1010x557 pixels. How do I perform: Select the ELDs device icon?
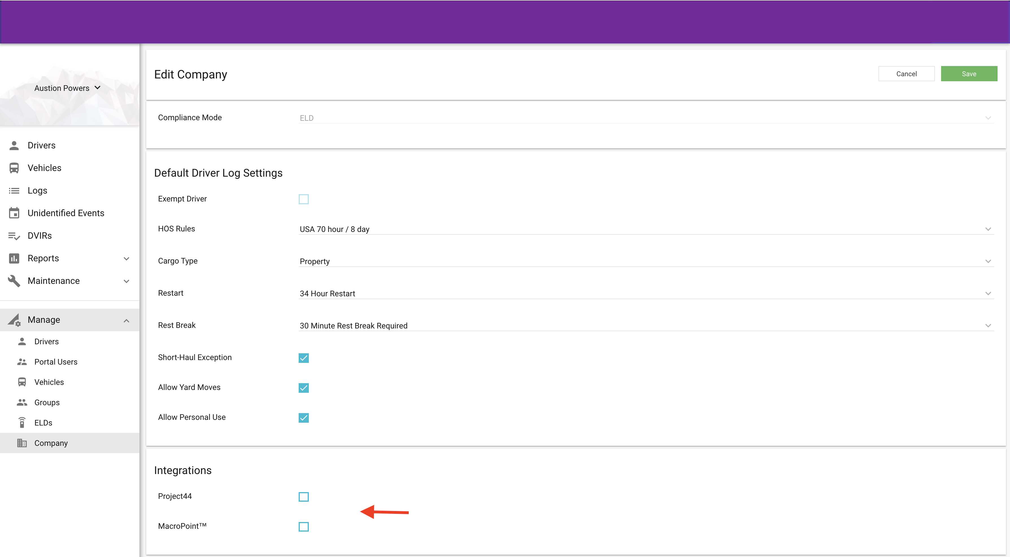pyautogui.click(x=22, y=423)
